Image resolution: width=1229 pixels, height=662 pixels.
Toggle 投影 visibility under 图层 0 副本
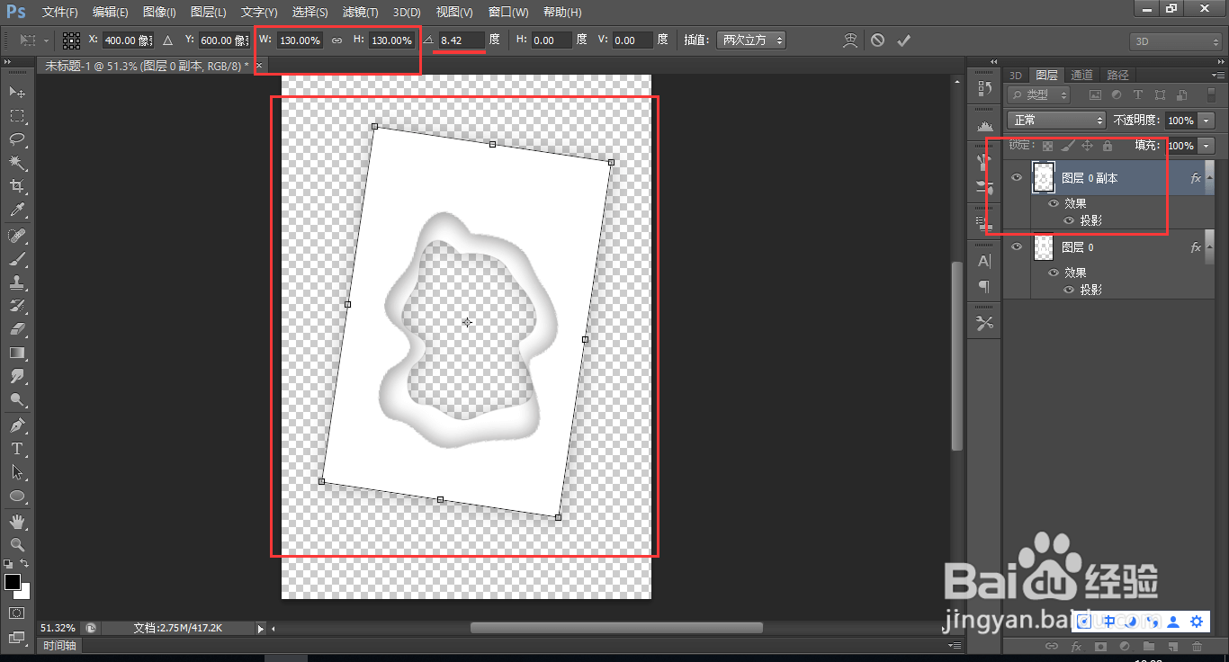click(x=1069, y=220)
